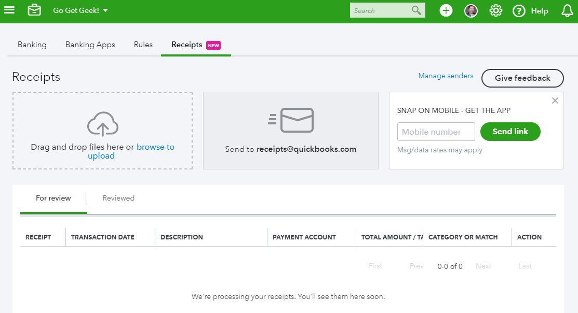
Task: Open the settings gear icon
Action: tap(495, 10)
